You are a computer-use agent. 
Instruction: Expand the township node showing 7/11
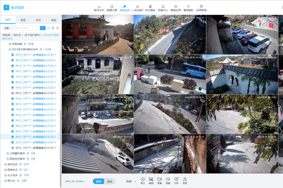pos(5,175)
